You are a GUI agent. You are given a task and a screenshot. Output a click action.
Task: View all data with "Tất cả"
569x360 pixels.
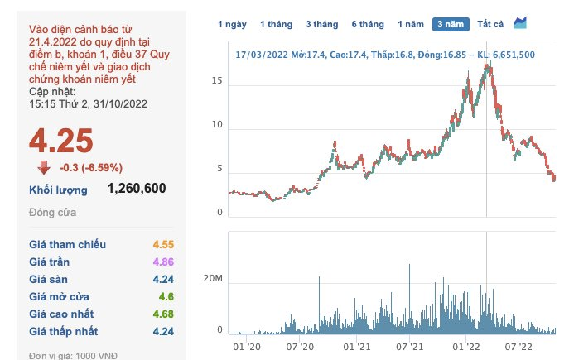[489, 24]
